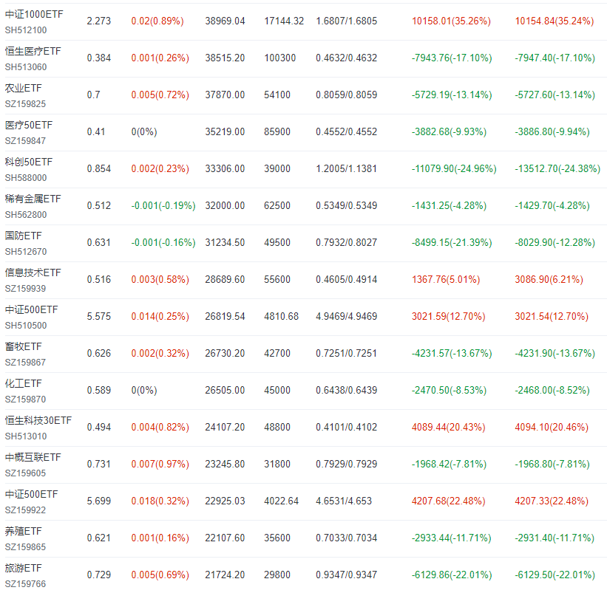
Task: Click code SZ159865
Action: tap(25, 547)
